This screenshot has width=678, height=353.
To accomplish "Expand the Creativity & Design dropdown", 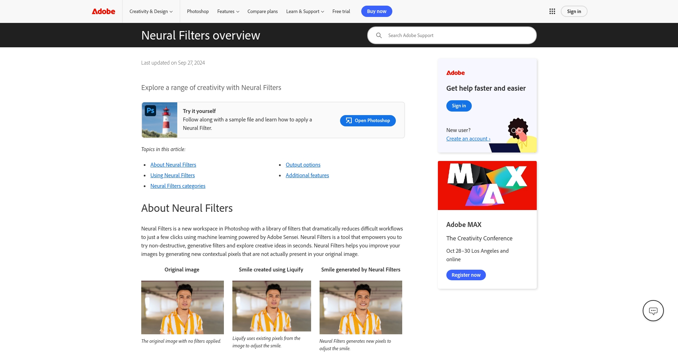I will point(151,11).
